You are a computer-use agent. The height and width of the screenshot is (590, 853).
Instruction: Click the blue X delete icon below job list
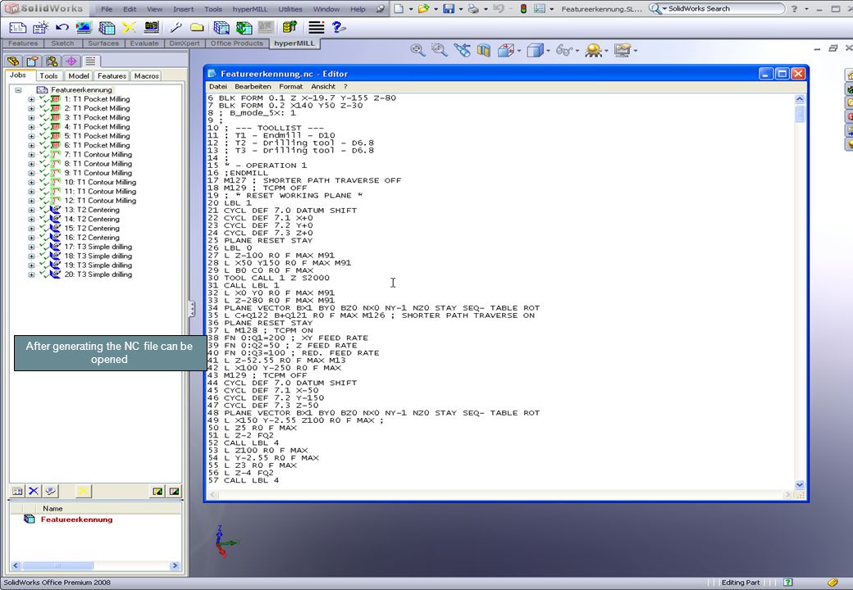pos(34,491)
